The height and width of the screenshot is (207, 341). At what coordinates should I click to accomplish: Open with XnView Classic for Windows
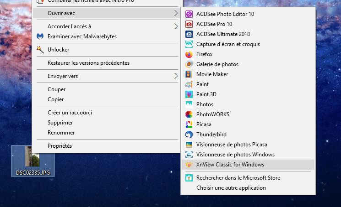(x=230, y=165)
